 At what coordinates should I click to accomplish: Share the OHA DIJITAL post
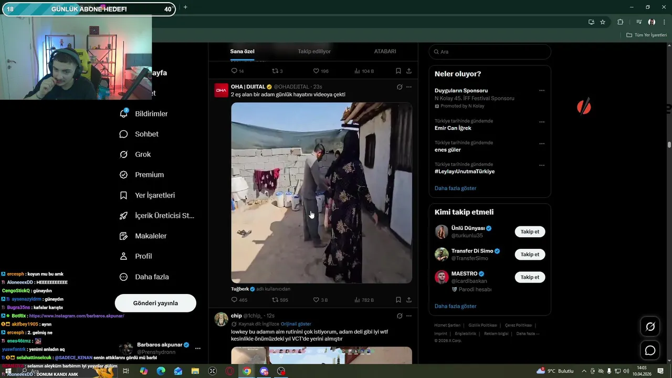coord(409,300)
